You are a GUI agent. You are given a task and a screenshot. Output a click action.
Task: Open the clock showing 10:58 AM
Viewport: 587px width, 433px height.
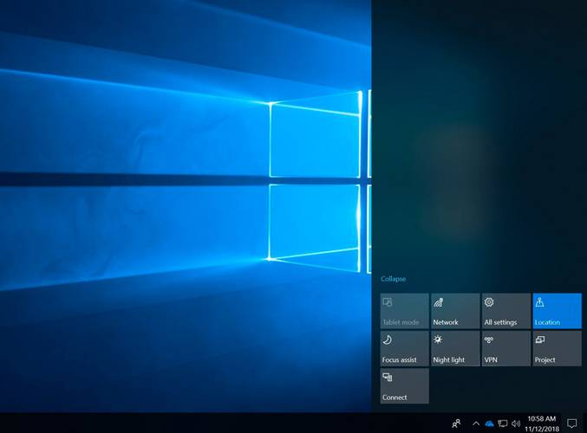point(542,423)
